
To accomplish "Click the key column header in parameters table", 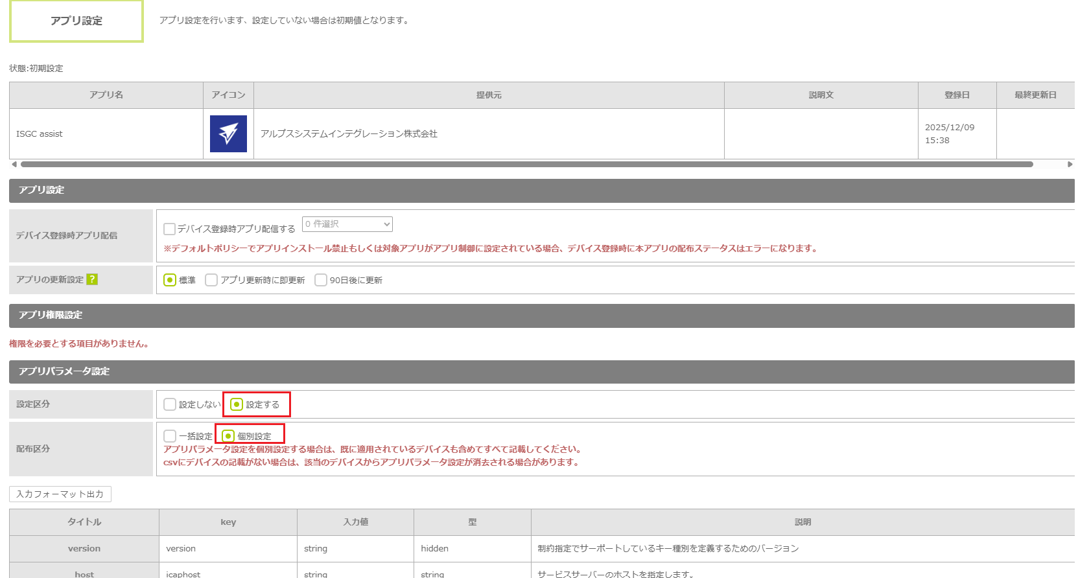I will 228,522.
